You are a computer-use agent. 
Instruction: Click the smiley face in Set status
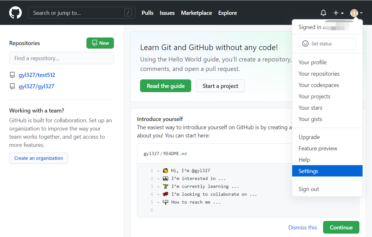[x=305, y=43]
